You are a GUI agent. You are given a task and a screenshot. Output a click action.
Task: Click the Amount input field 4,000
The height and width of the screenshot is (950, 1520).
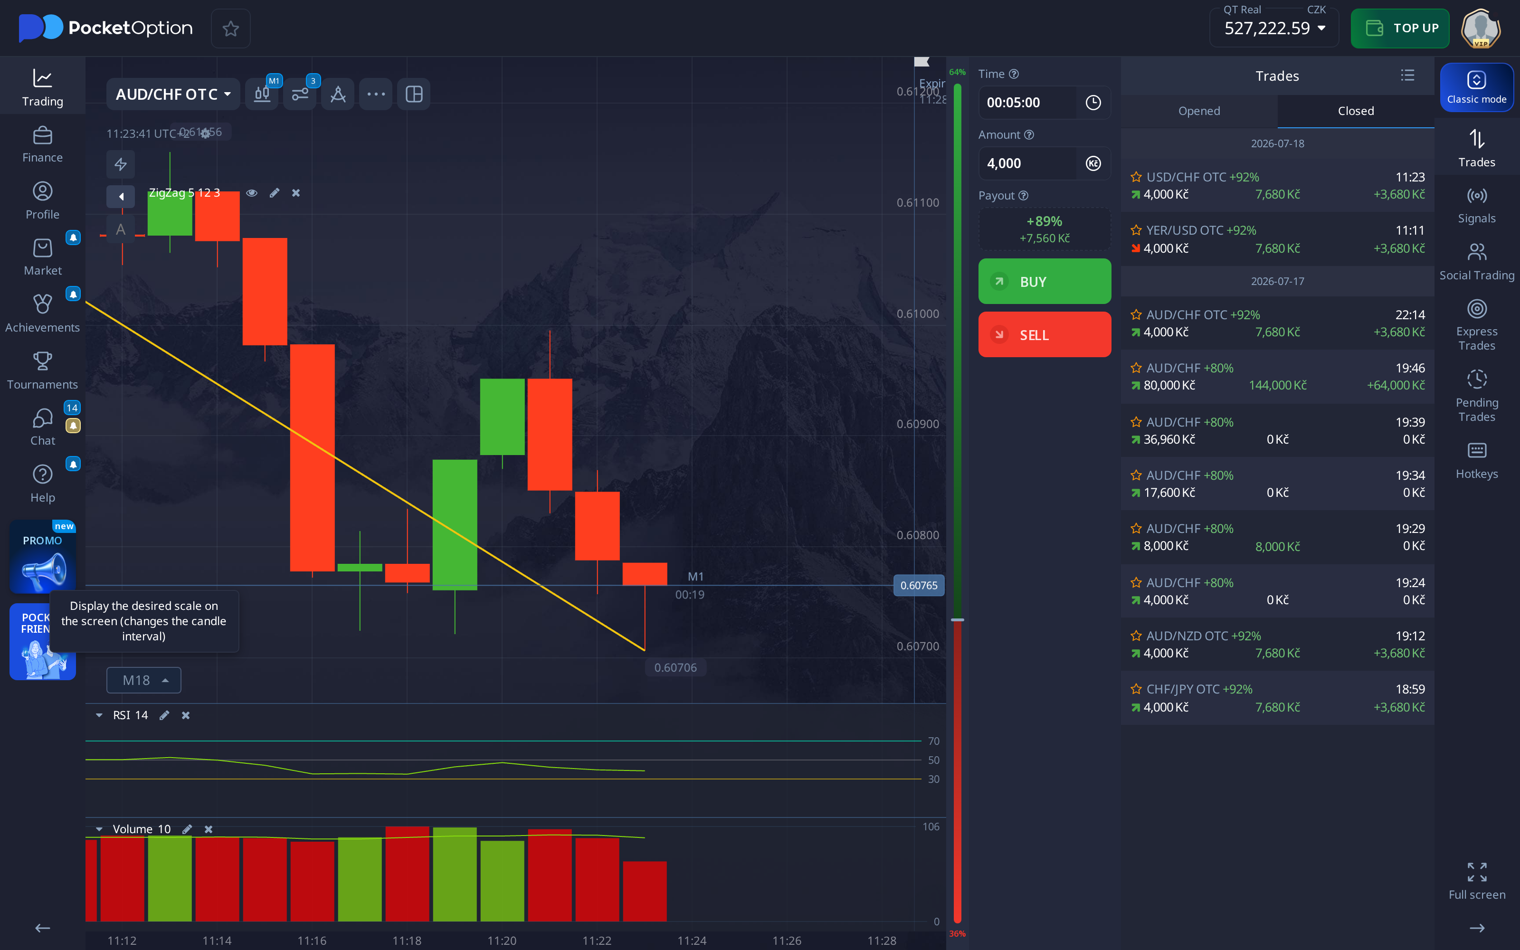1027,163
